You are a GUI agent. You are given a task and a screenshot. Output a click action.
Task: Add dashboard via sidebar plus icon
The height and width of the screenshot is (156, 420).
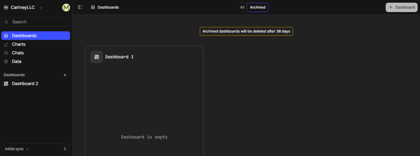tap(65, 75)
